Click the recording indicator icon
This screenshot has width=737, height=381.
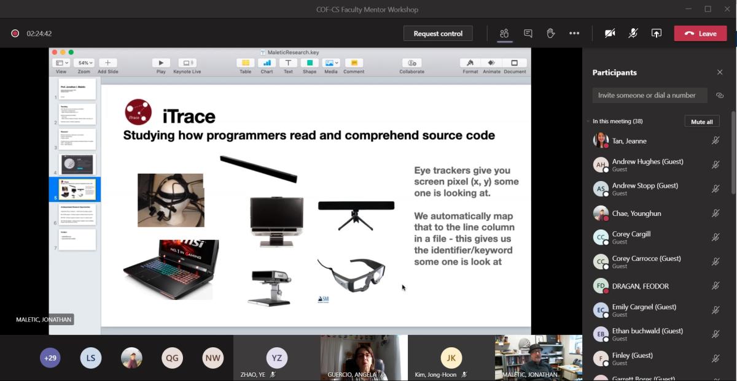click(15, 34)
